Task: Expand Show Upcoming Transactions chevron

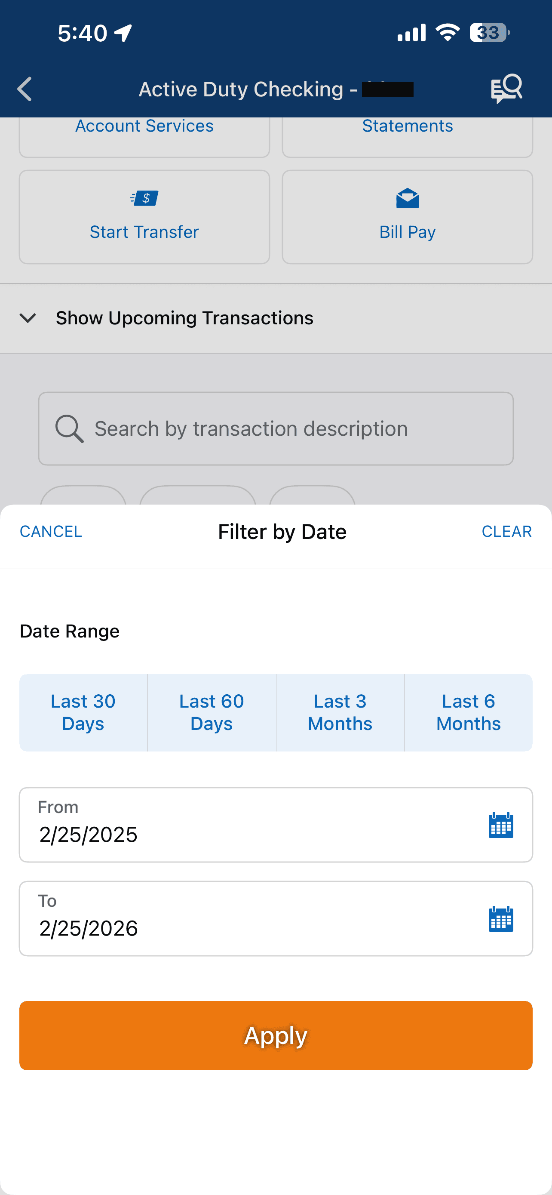Action: click(x=28, y=318)
